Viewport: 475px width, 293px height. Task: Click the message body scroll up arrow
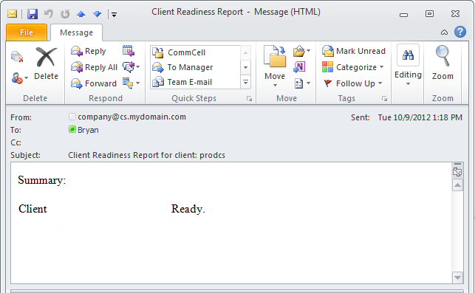(457, 185)
